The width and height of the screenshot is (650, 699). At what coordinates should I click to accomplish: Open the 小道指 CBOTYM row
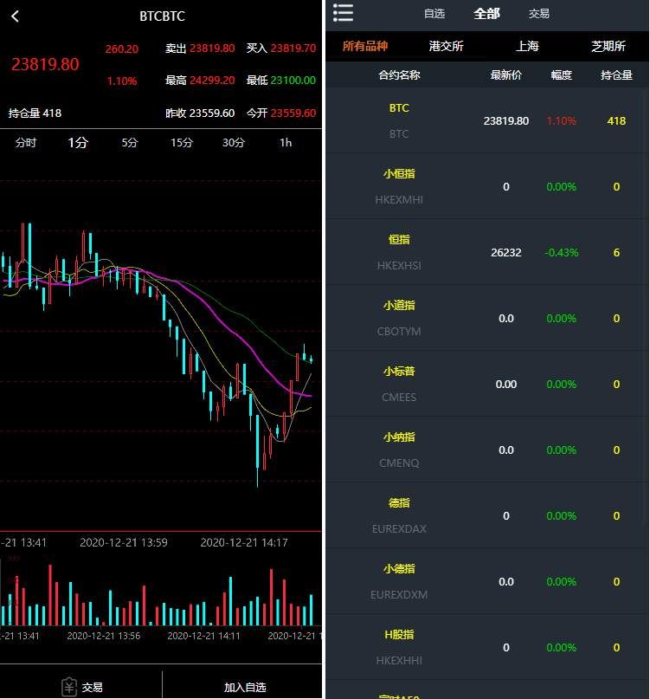(x=487, y=318)
